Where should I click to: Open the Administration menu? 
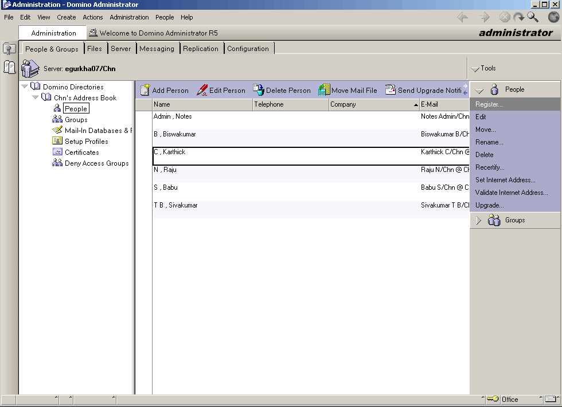pyautogui.click(x=129, y=17)
